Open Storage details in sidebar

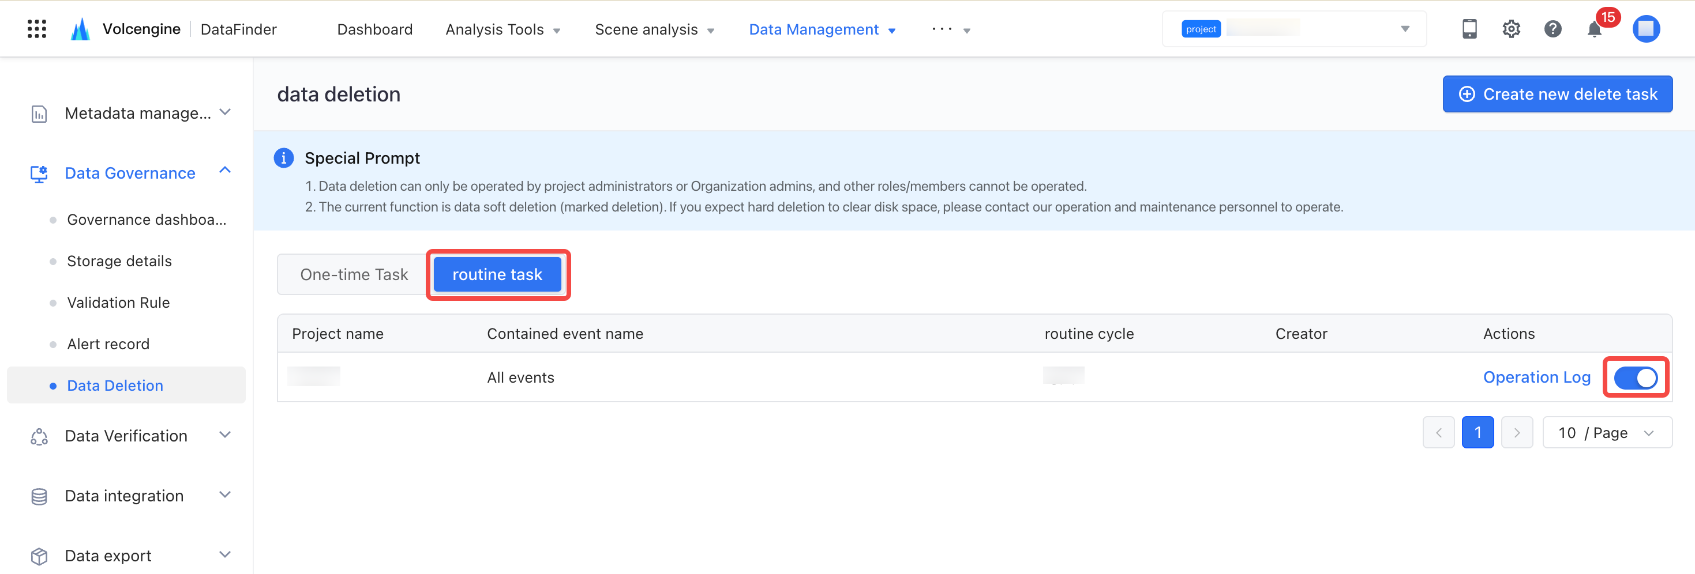119,261
